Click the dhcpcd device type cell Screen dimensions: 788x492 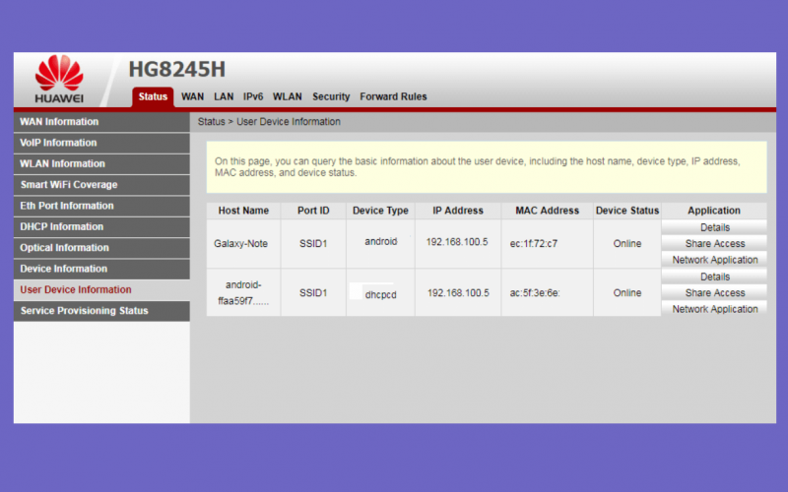(x=380, y=294)
